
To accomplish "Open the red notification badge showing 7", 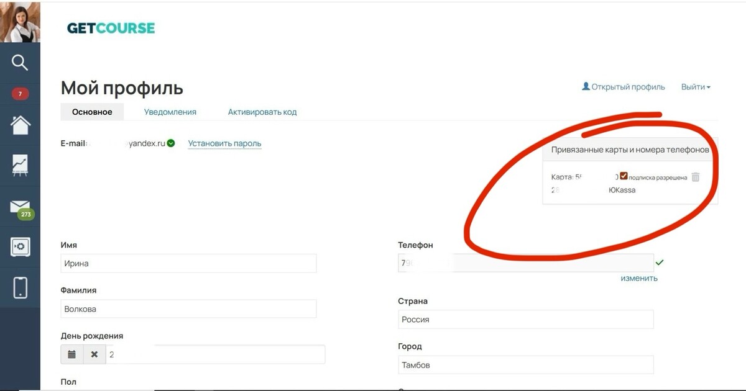I will (x=20, y=94).
